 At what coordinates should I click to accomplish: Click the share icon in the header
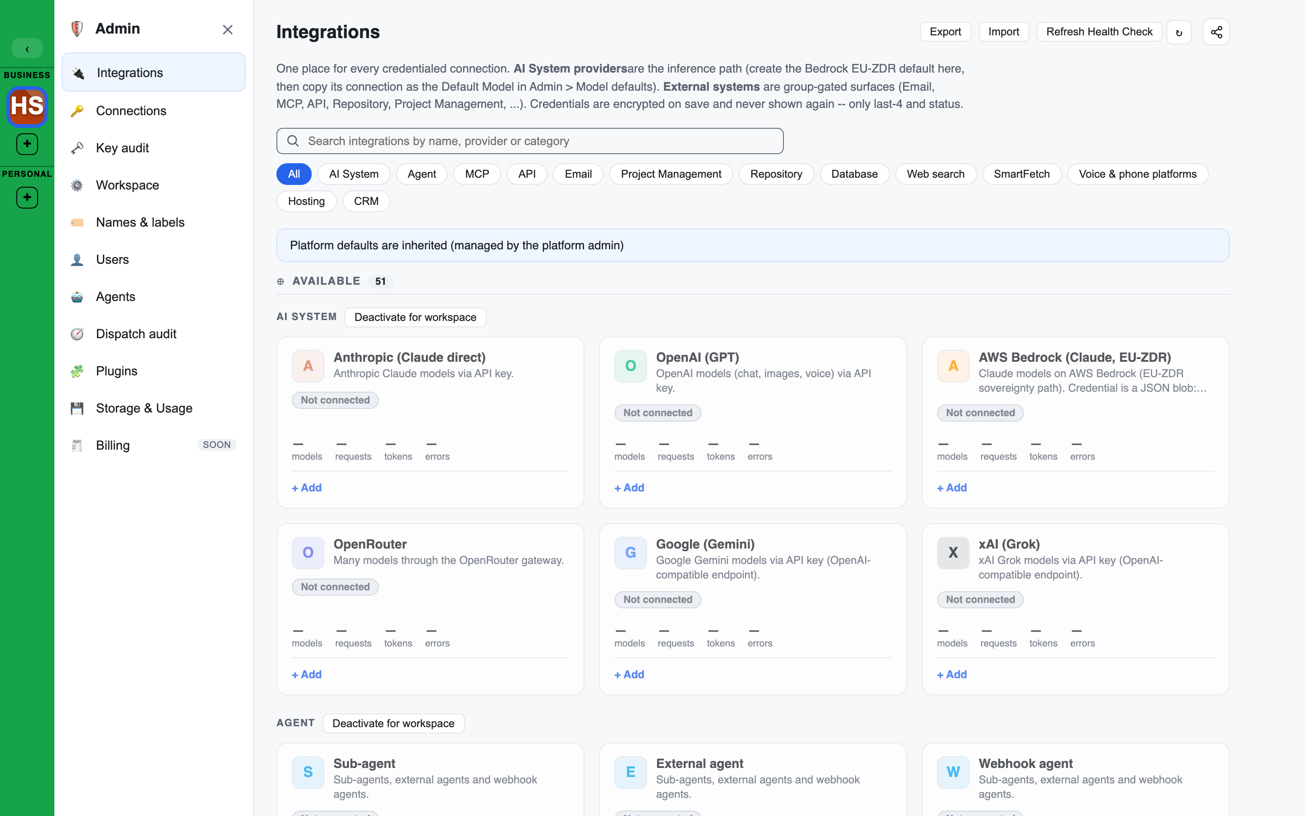(1216, 32)
